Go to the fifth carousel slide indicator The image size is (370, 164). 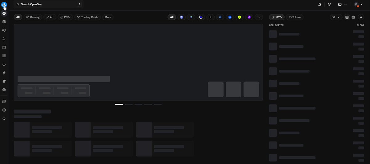(x=158, y=104)
